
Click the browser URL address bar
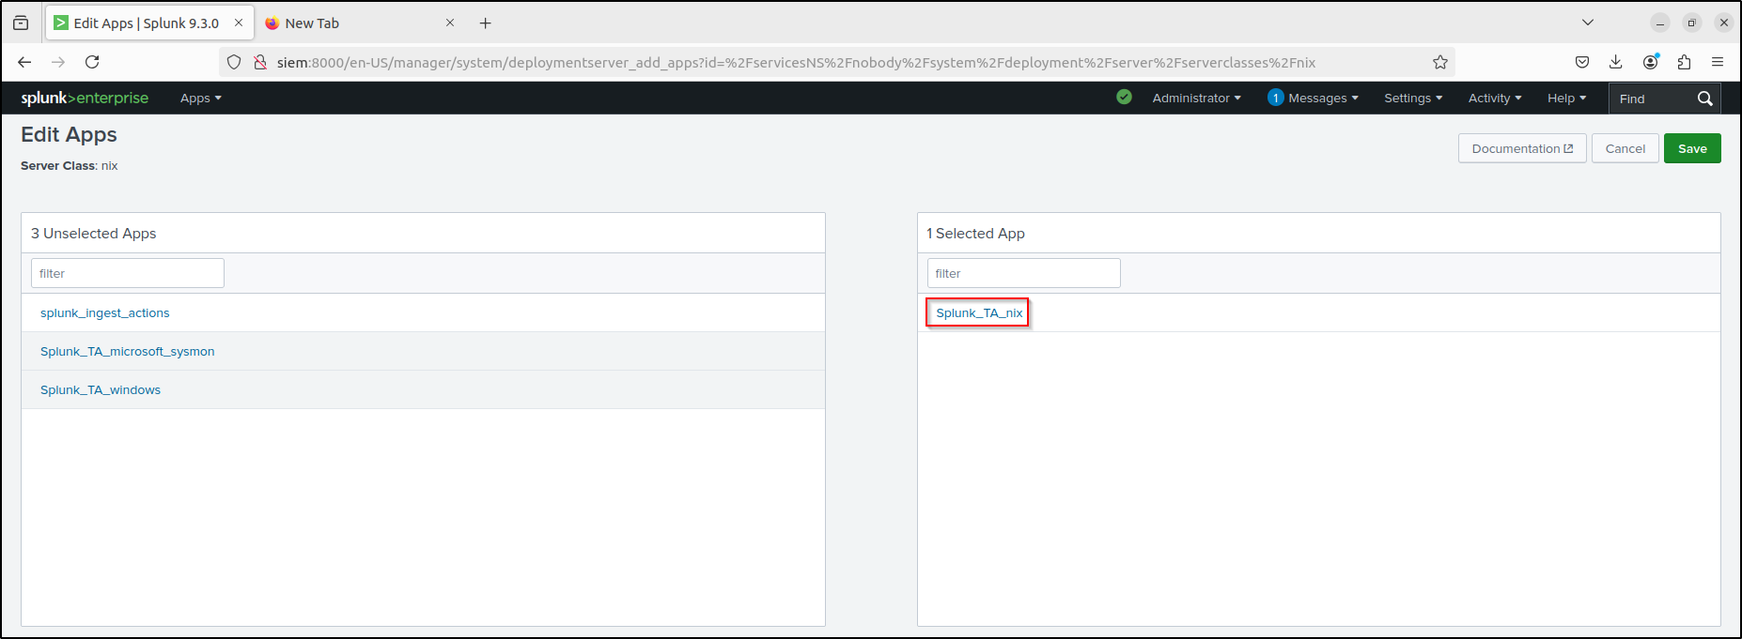836,62
